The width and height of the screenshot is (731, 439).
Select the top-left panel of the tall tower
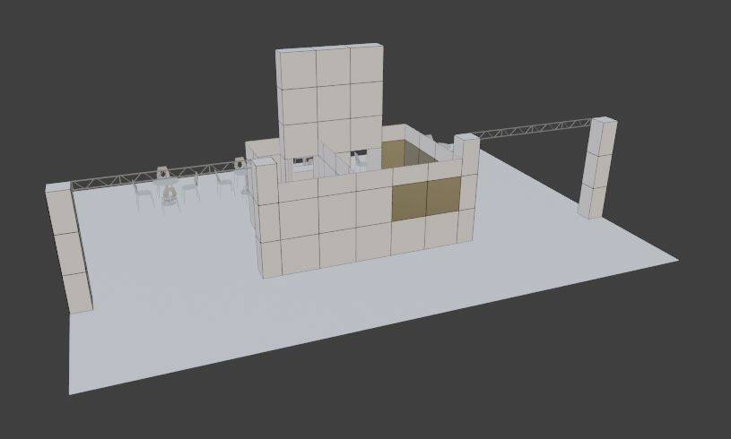296,68
